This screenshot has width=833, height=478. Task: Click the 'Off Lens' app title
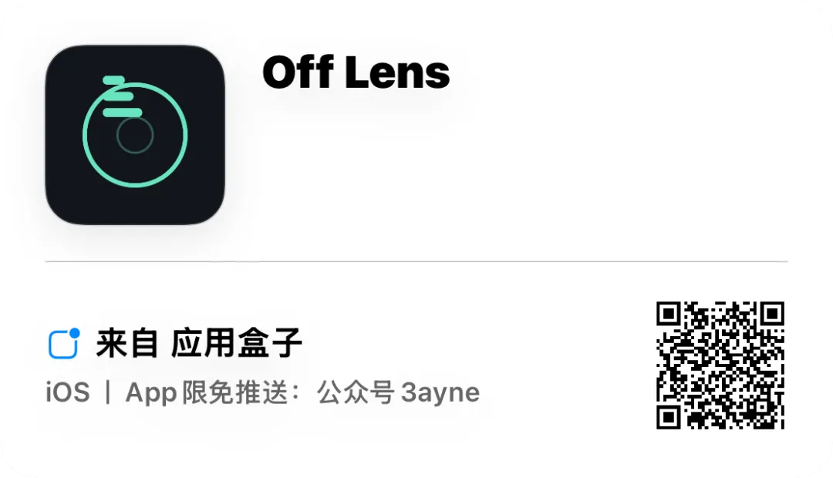click(356, 72)
